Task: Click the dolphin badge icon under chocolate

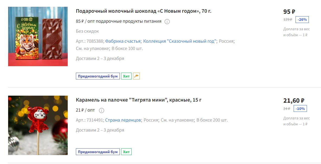Action: click(x=136, y=76)
